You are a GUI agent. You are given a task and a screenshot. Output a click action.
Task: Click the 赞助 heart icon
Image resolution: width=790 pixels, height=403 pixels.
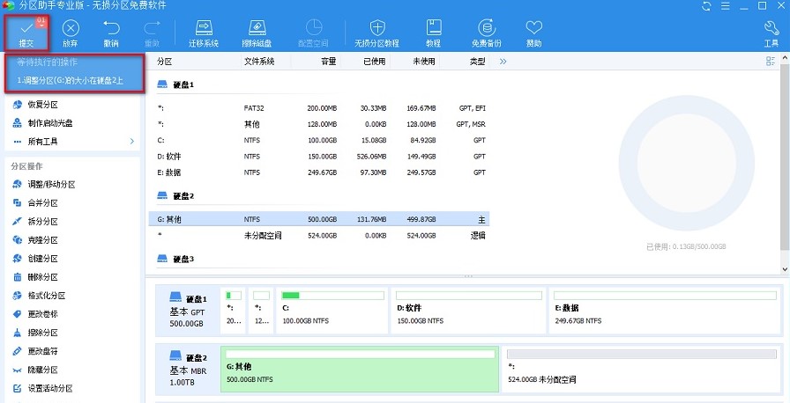[x=533, y=33]
